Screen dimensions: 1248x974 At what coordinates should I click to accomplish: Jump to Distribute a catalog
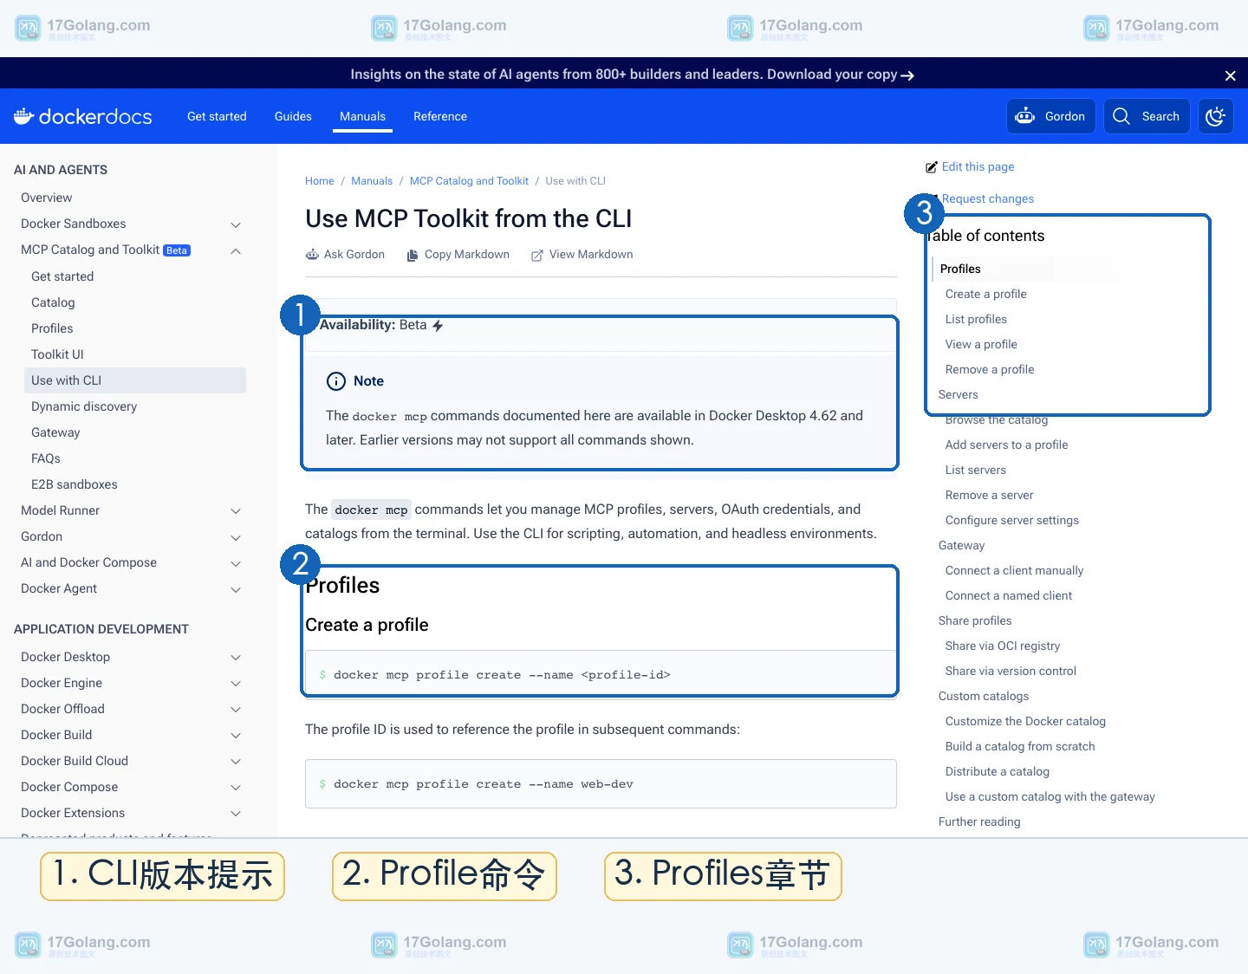click(x=998, y=771)
